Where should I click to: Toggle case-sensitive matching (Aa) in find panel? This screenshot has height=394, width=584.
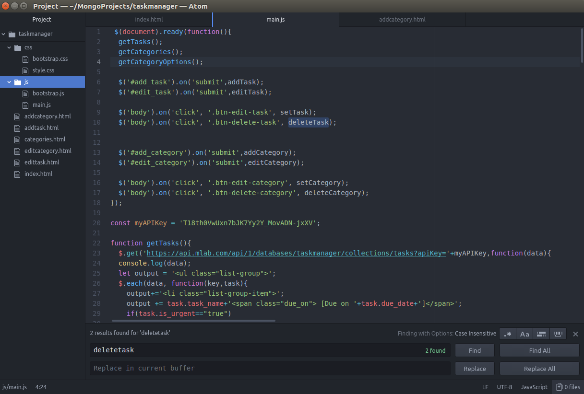point(524,334)
